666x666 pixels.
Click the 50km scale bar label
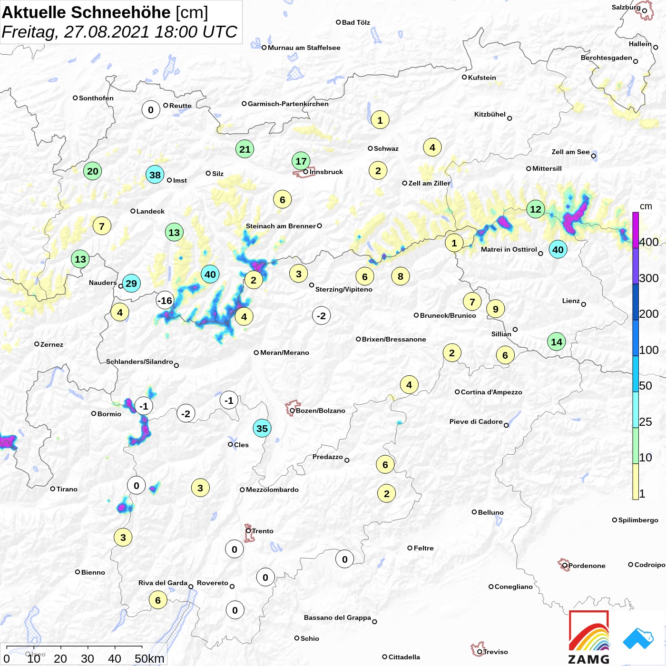point(149,658)
